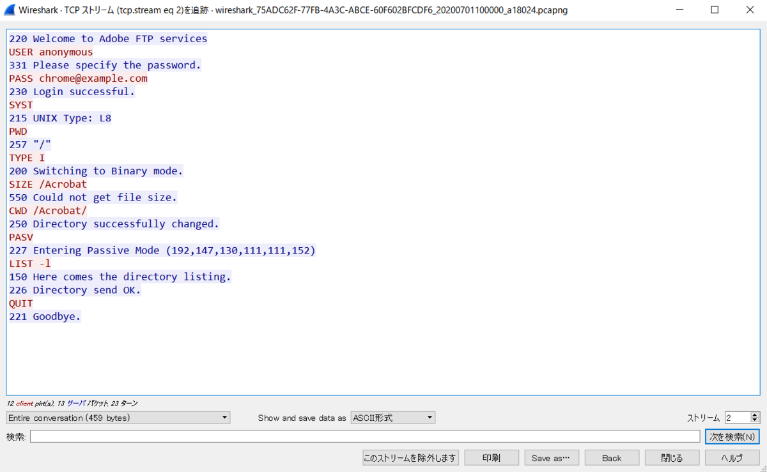Minimize the Wireshark stream window
767x472 pixels.
point(679,10)
